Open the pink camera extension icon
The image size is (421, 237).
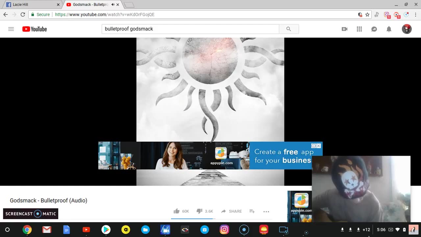coord(387,15)
